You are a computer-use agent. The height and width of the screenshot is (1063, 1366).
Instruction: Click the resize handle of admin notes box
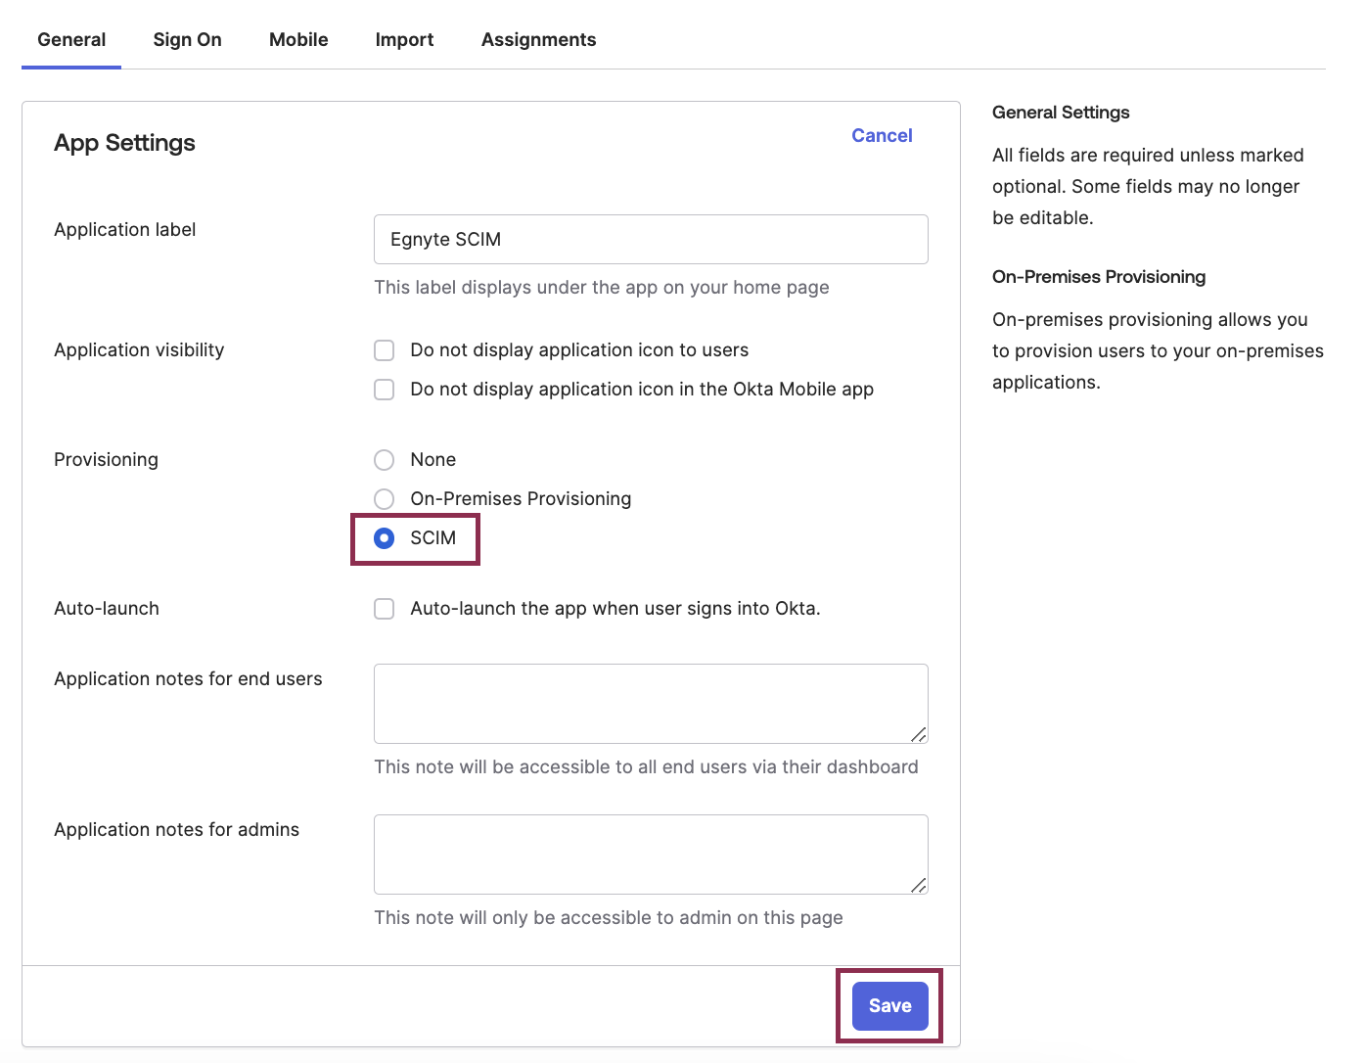click(x=919, y=887)
